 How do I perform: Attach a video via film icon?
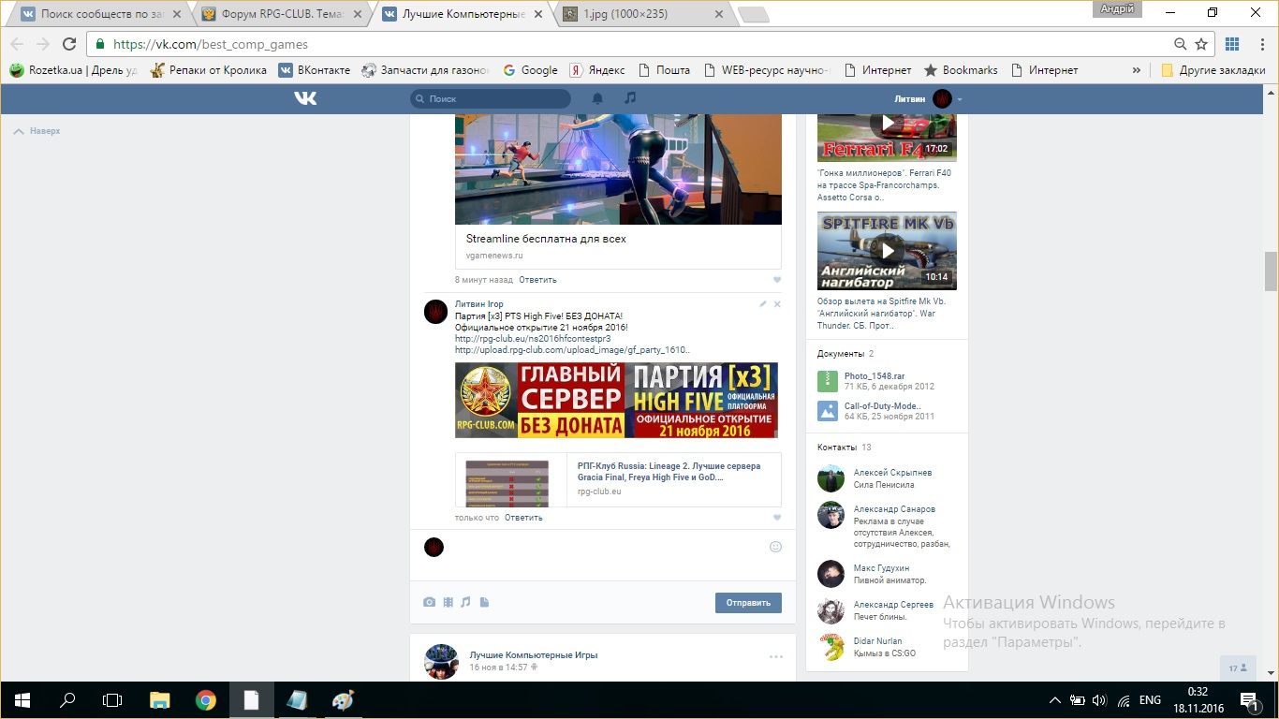coord(448,602)
